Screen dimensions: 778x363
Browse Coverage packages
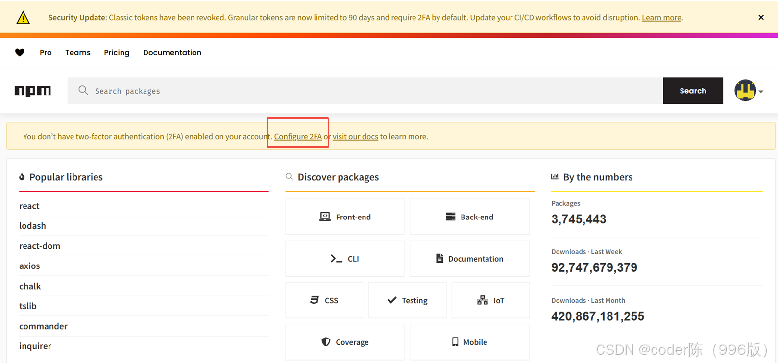click(x=345, y=342)
